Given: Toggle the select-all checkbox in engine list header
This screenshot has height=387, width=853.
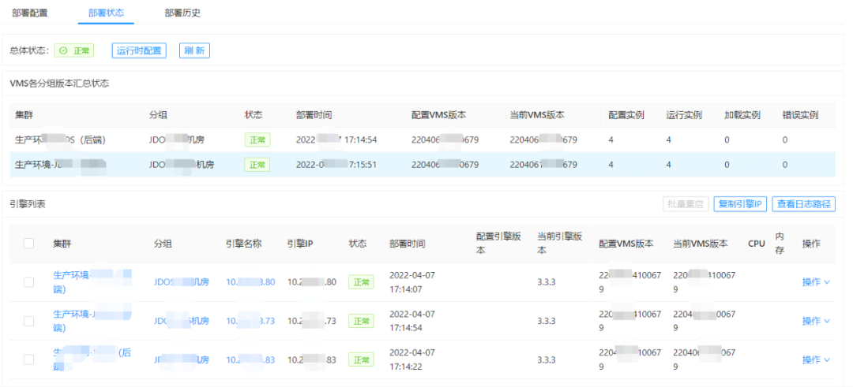Looking at the screenshot, I should coord(29,244).
